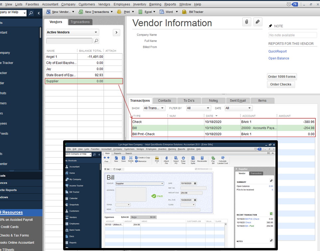This screenshot has width=320, height=251.
Task: Click Create a Copy in Enter Bills toolbar
Action: pyautogui.click(x=143, y=158)
